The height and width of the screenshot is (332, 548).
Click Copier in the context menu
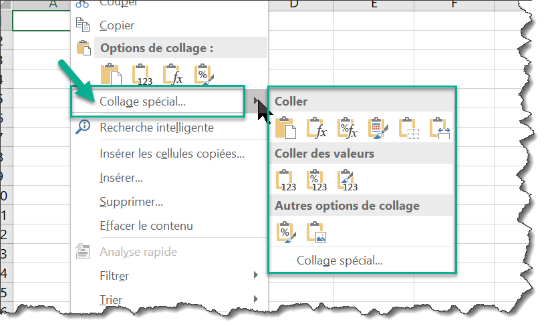coord(117,25)
